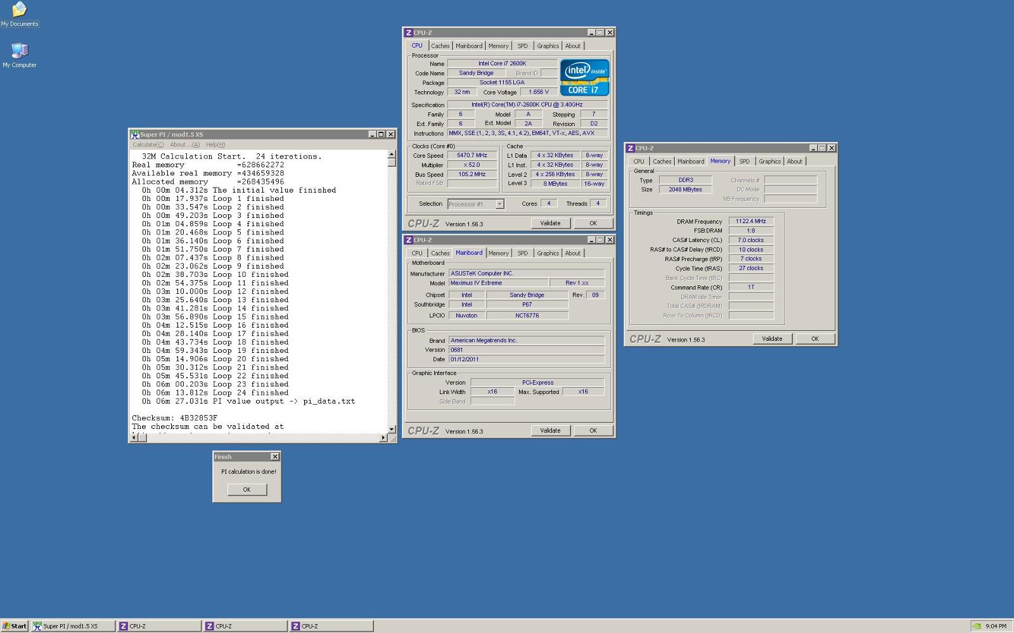Screen dimensions: 1014x633
Task: Open the Windows Start button
Action: pyautogui.click(x=15, y=626)
